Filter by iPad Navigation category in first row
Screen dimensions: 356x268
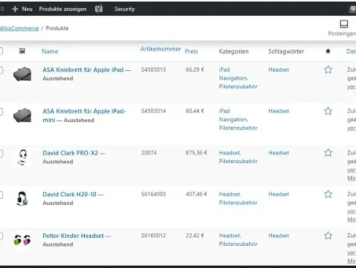233,74
